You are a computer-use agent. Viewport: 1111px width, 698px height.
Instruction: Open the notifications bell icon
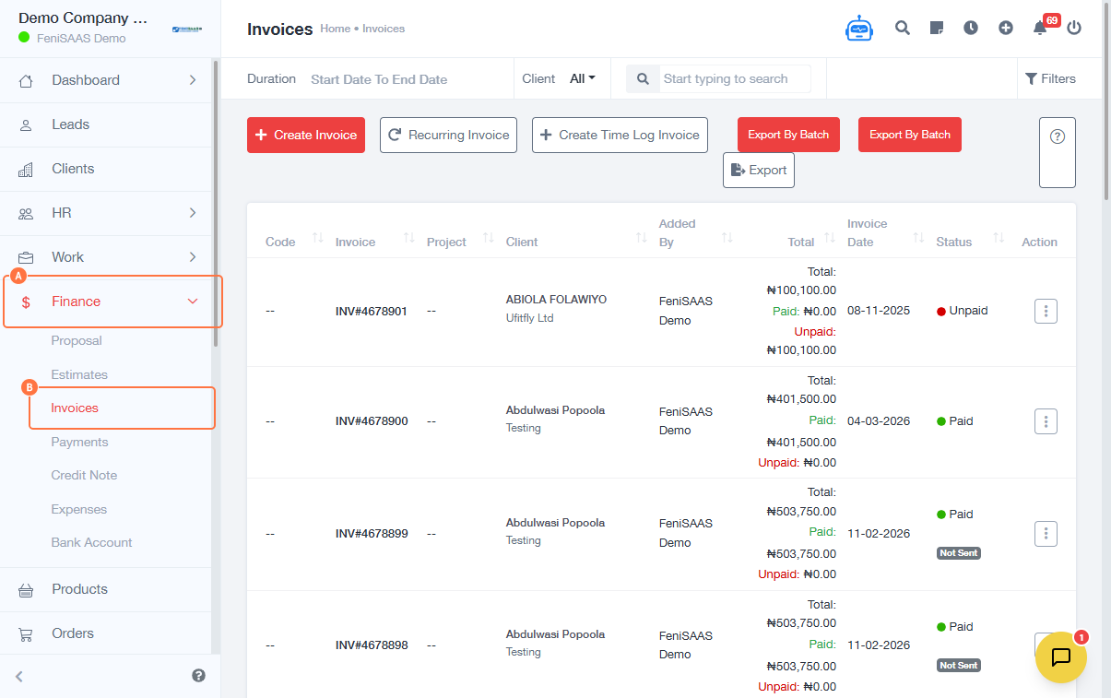coord(1040,28)
